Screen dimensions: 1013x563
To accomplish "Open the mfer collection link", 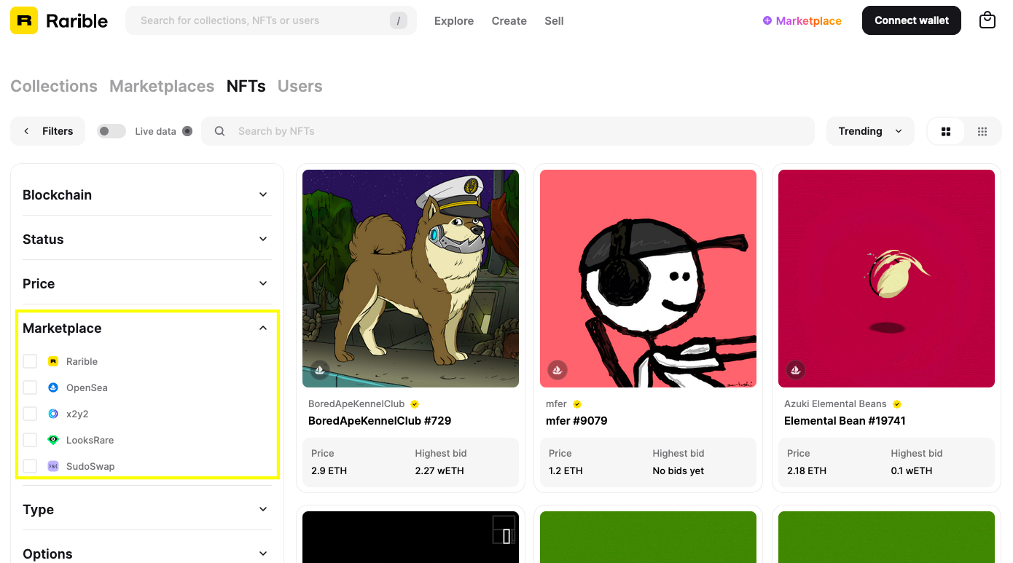I will (x=556, y=403).
